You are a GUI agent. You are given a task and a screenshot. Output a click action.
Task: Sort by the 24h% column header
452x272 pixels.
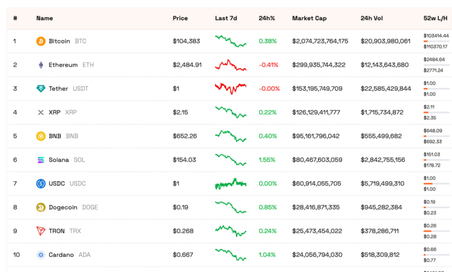point(267,18)
